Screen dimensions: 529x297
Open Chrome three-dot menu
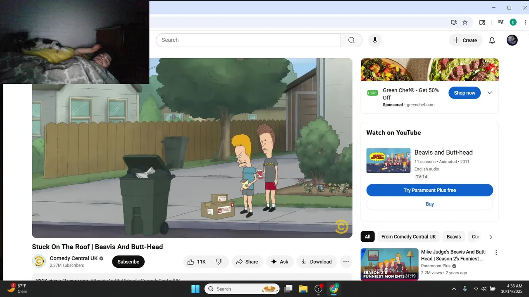525,22
